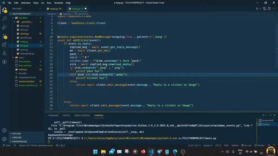Maximize the terminal panel size
Image resolution: width=278 pixels, height=156 pixels.
click(271, 115)
